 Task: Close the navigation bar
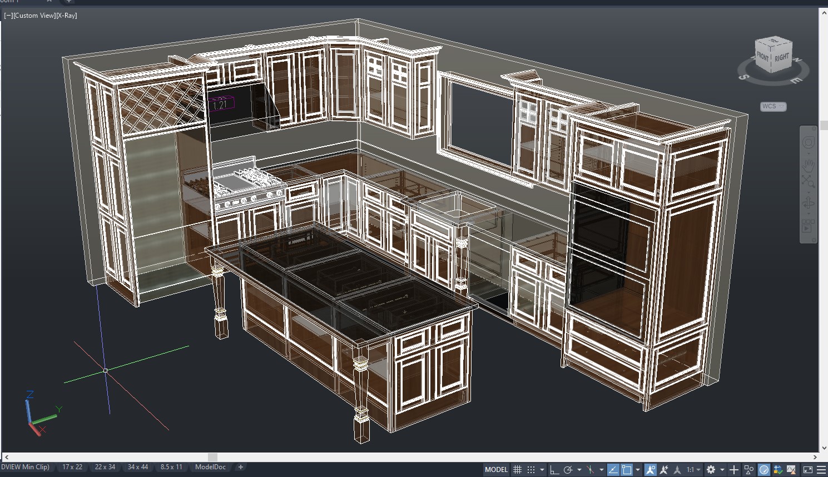tap(814, 129)
